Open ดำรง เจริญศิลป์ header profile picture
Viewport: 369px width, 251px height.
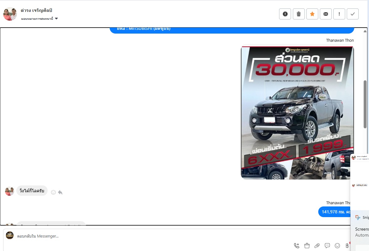coord(10,14)
